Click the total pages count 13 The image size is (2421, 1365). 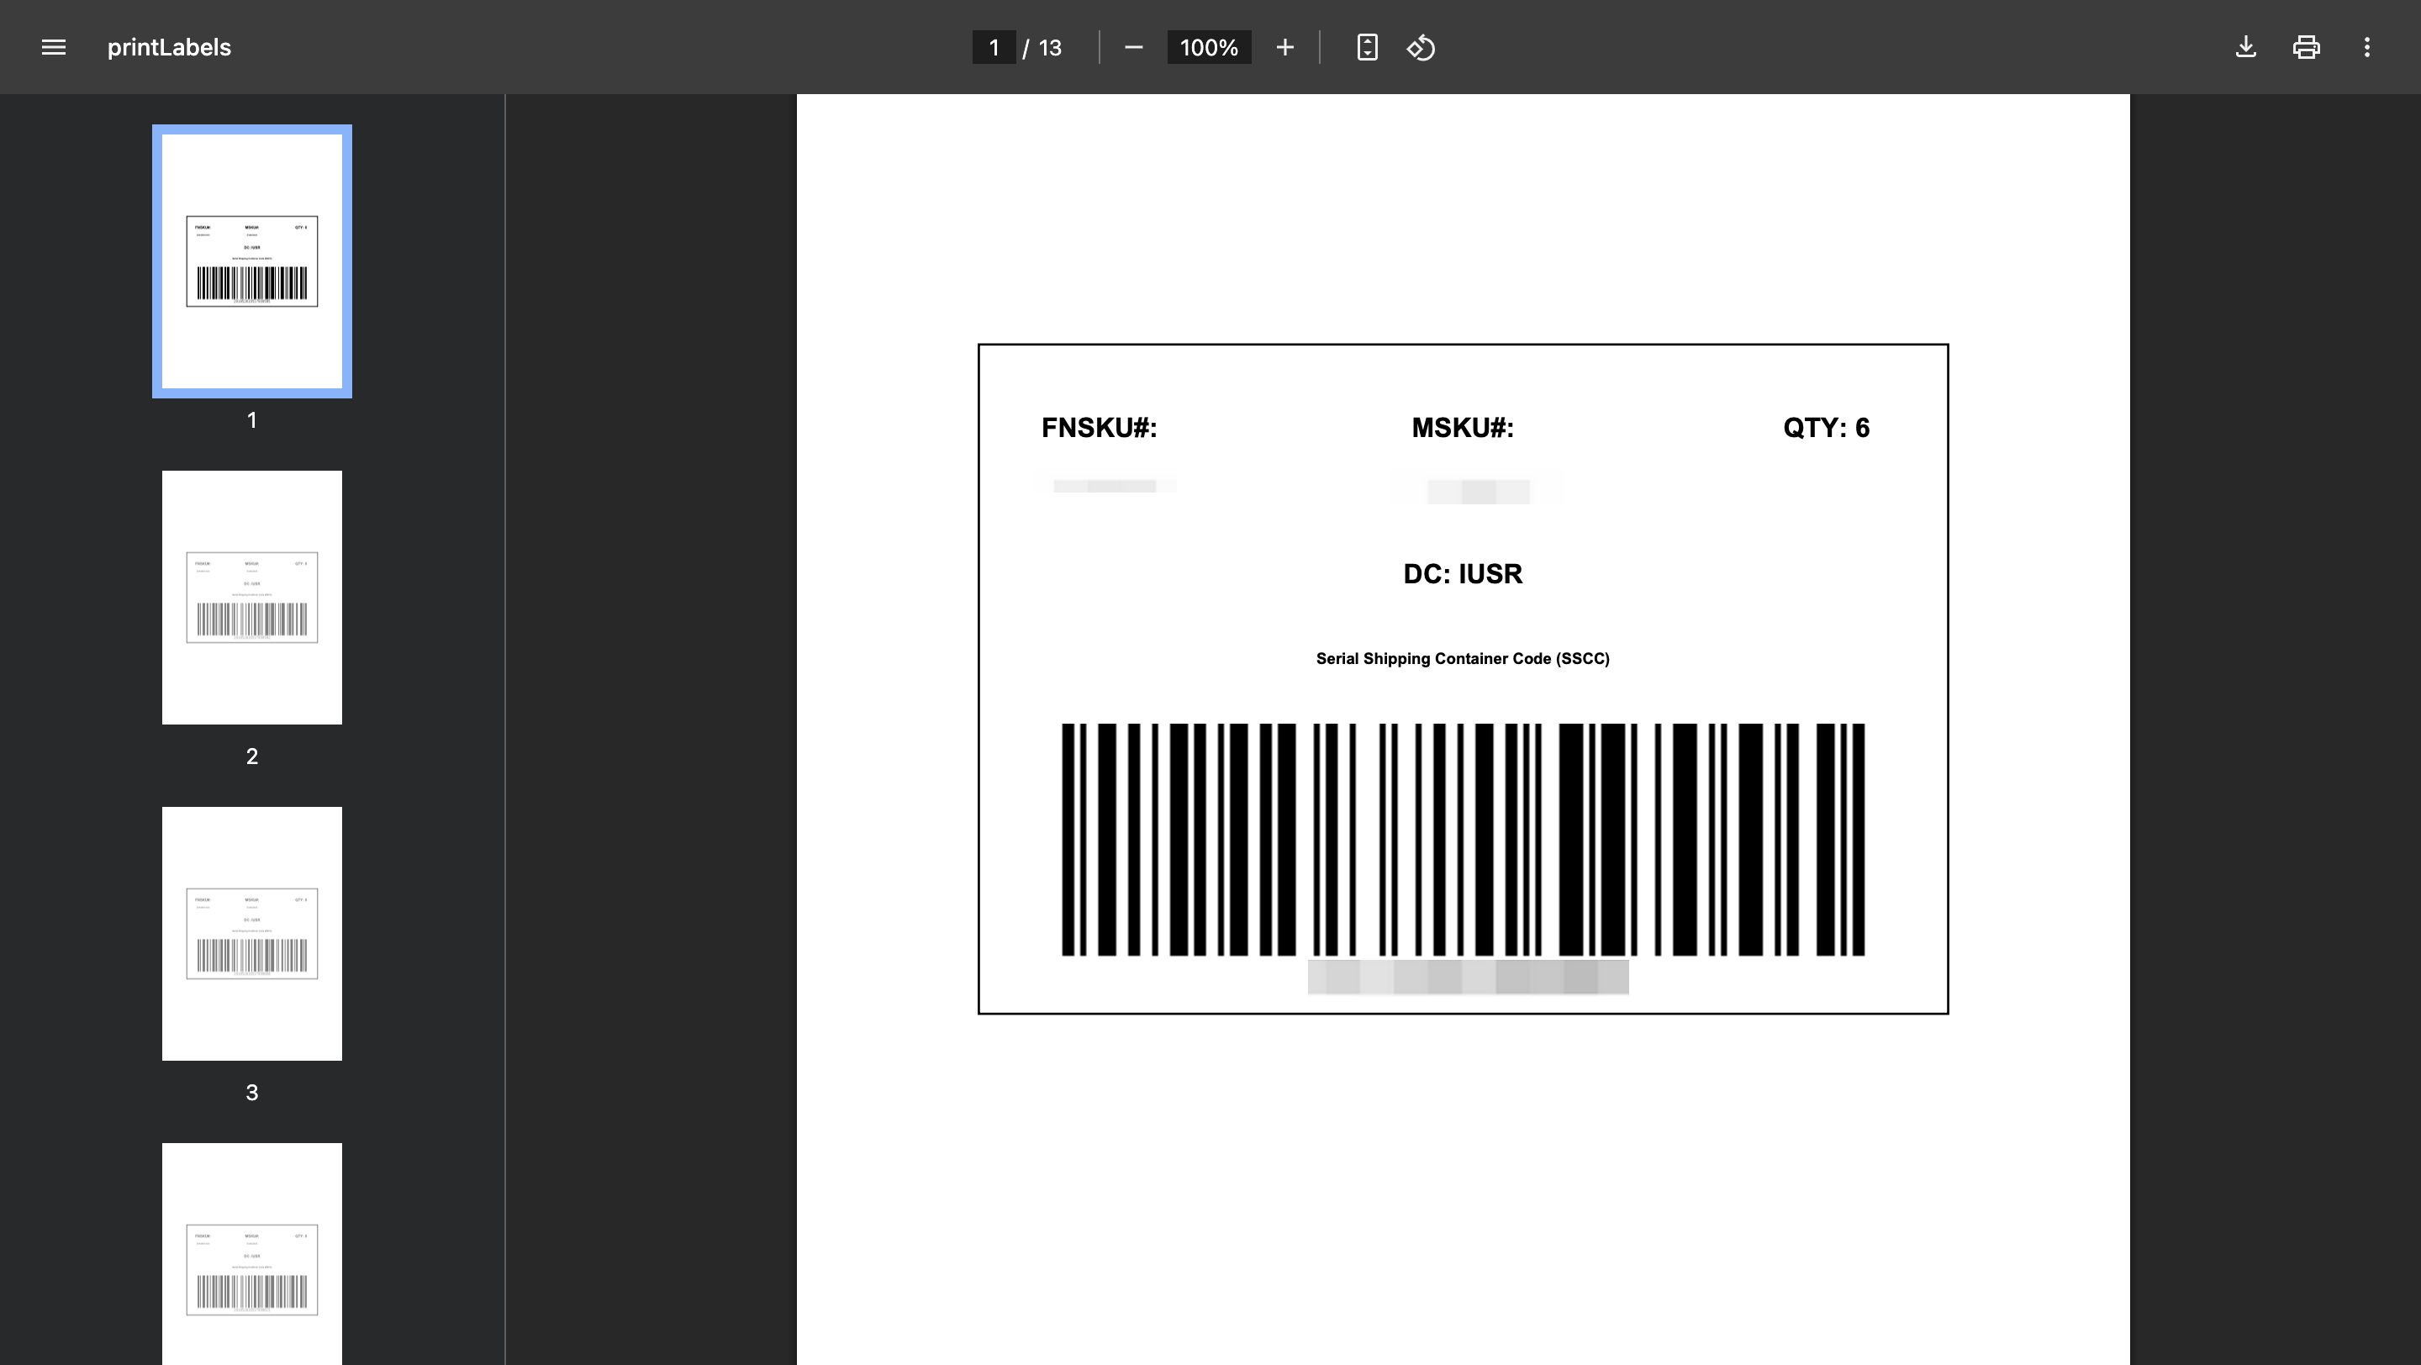[1050, 48]
